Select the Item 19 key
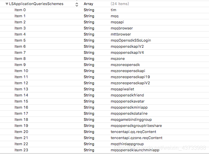 [x=21, y=126]
